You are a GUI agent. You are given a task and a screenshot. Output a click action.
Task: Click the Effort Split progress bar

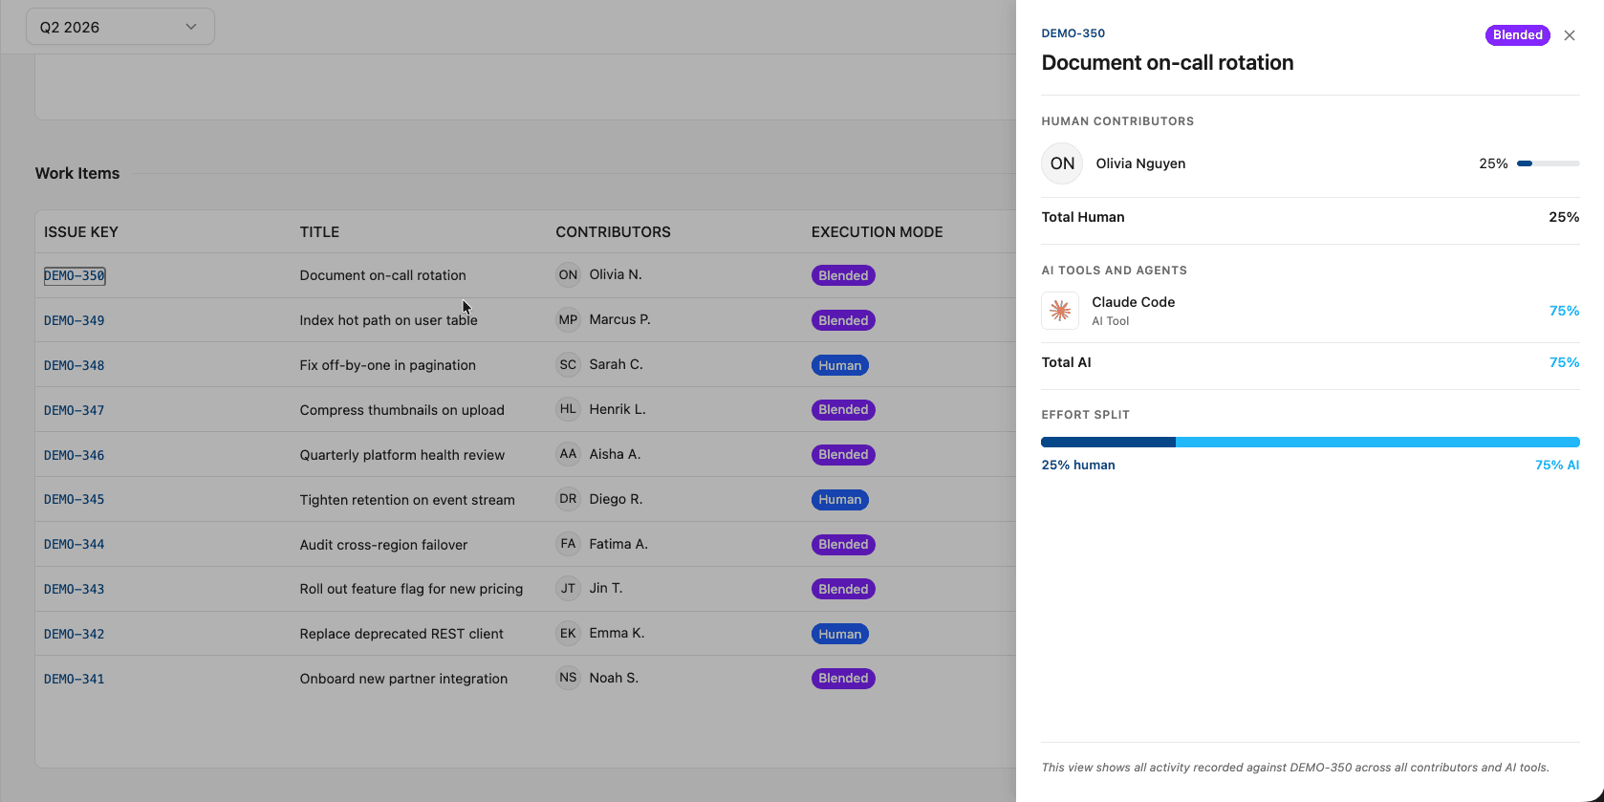pyautogui.click(x=1310, y=442)
